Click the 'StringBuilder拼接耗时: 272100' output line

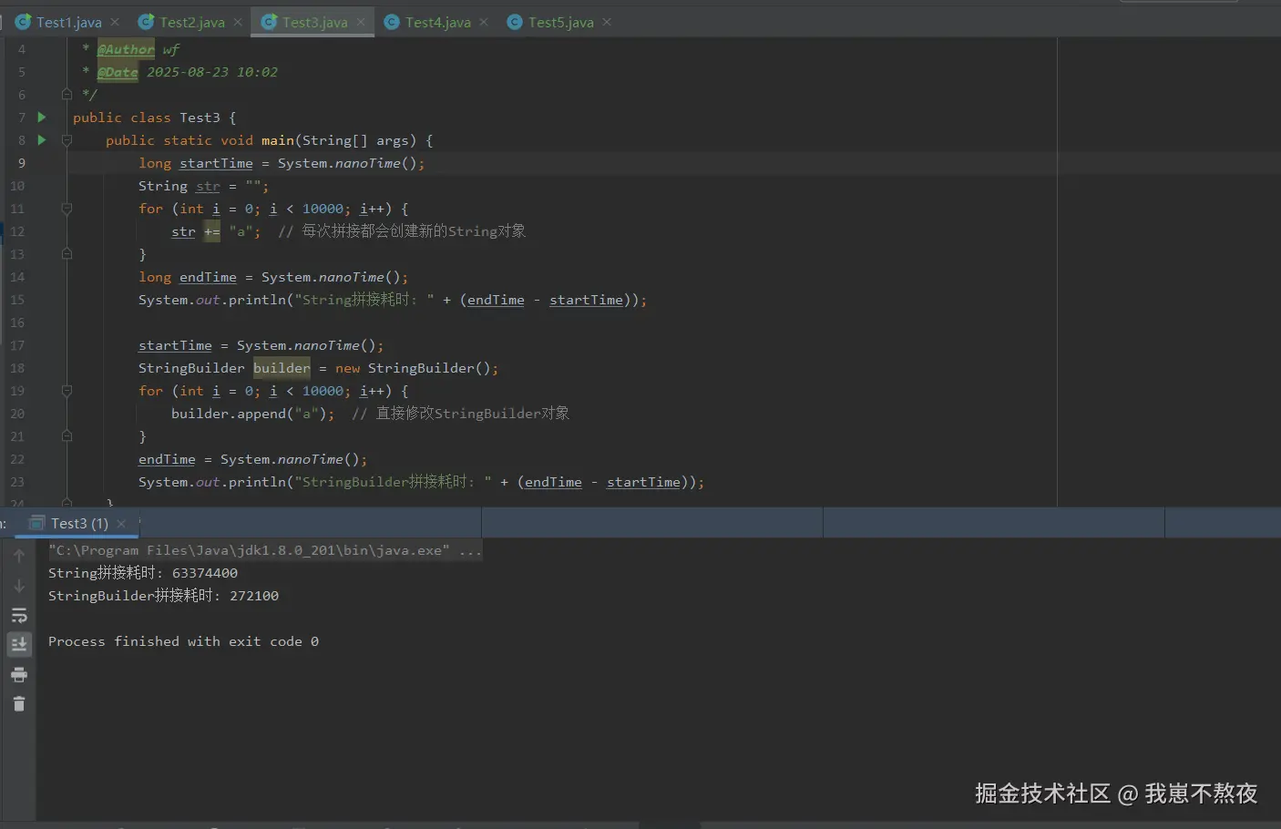[x=164, y=596]
